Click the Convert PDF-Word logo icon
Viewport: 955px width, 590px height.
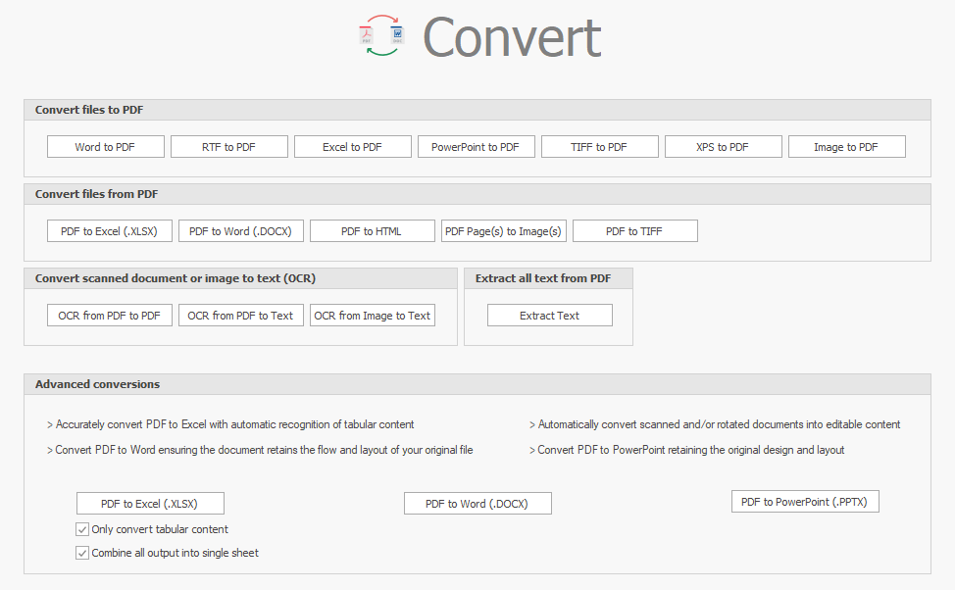(x=380, y=35)
